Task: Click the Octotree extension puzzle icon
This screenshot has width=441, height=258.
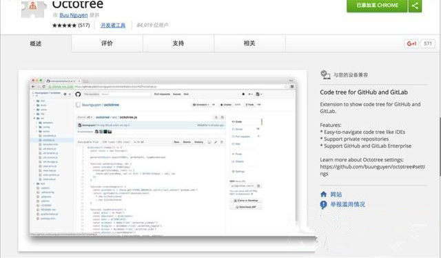Action: click(x=33, y=8)
